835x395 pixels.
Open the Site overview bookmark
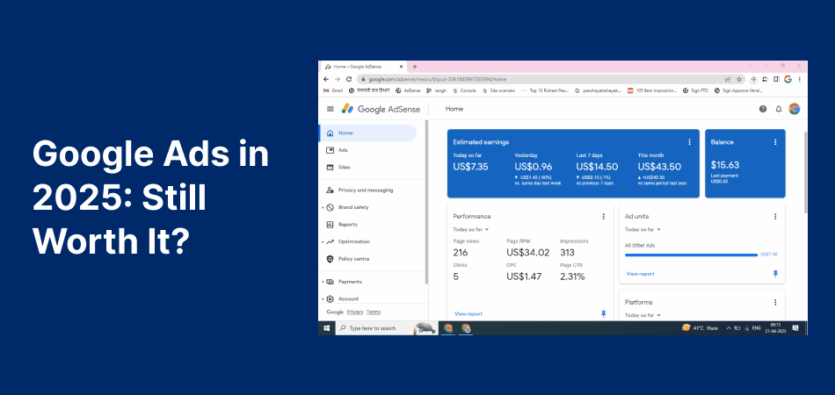click(x=498, y=90)
